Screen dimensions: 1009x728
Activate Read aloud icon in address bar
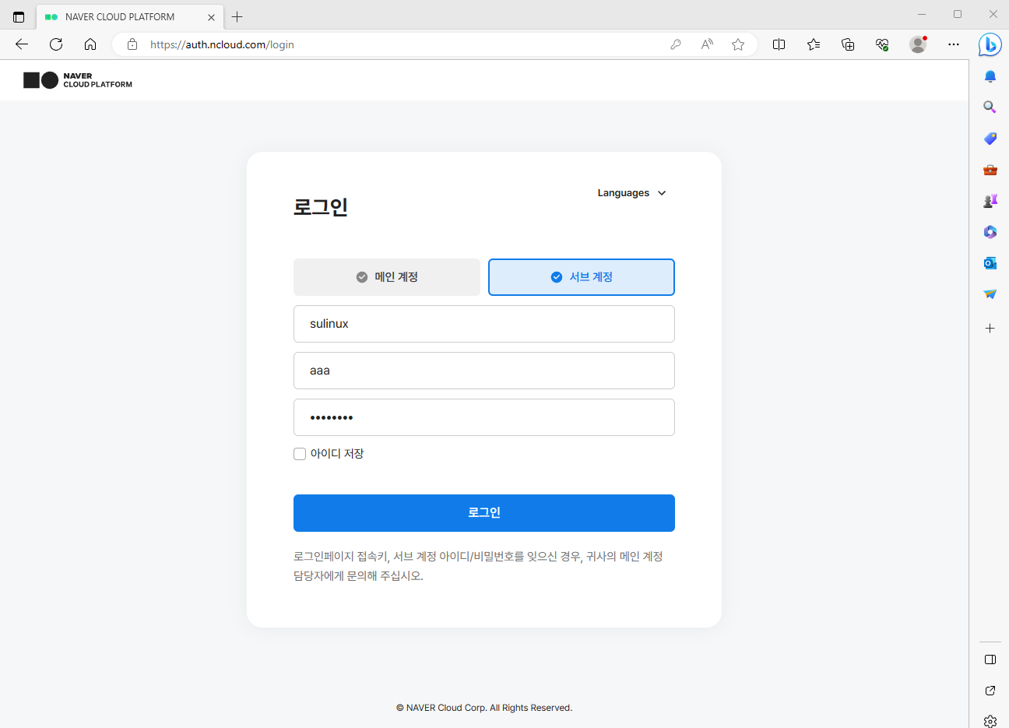click(x=707, y=44)
